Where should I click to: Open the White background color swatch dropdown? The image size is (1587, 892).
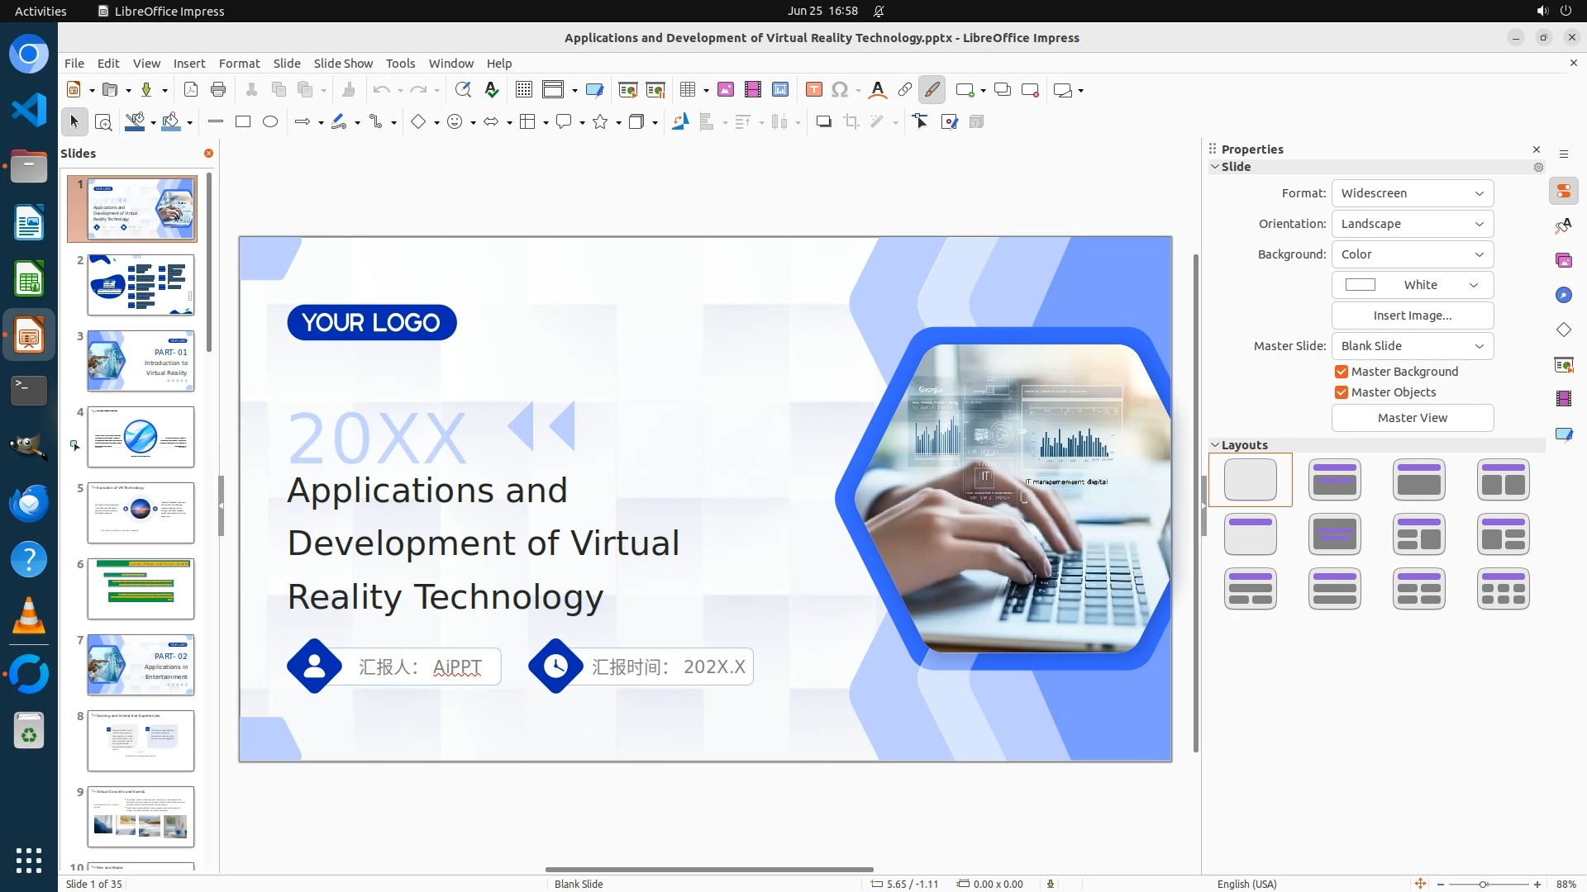pos(1412,285)
